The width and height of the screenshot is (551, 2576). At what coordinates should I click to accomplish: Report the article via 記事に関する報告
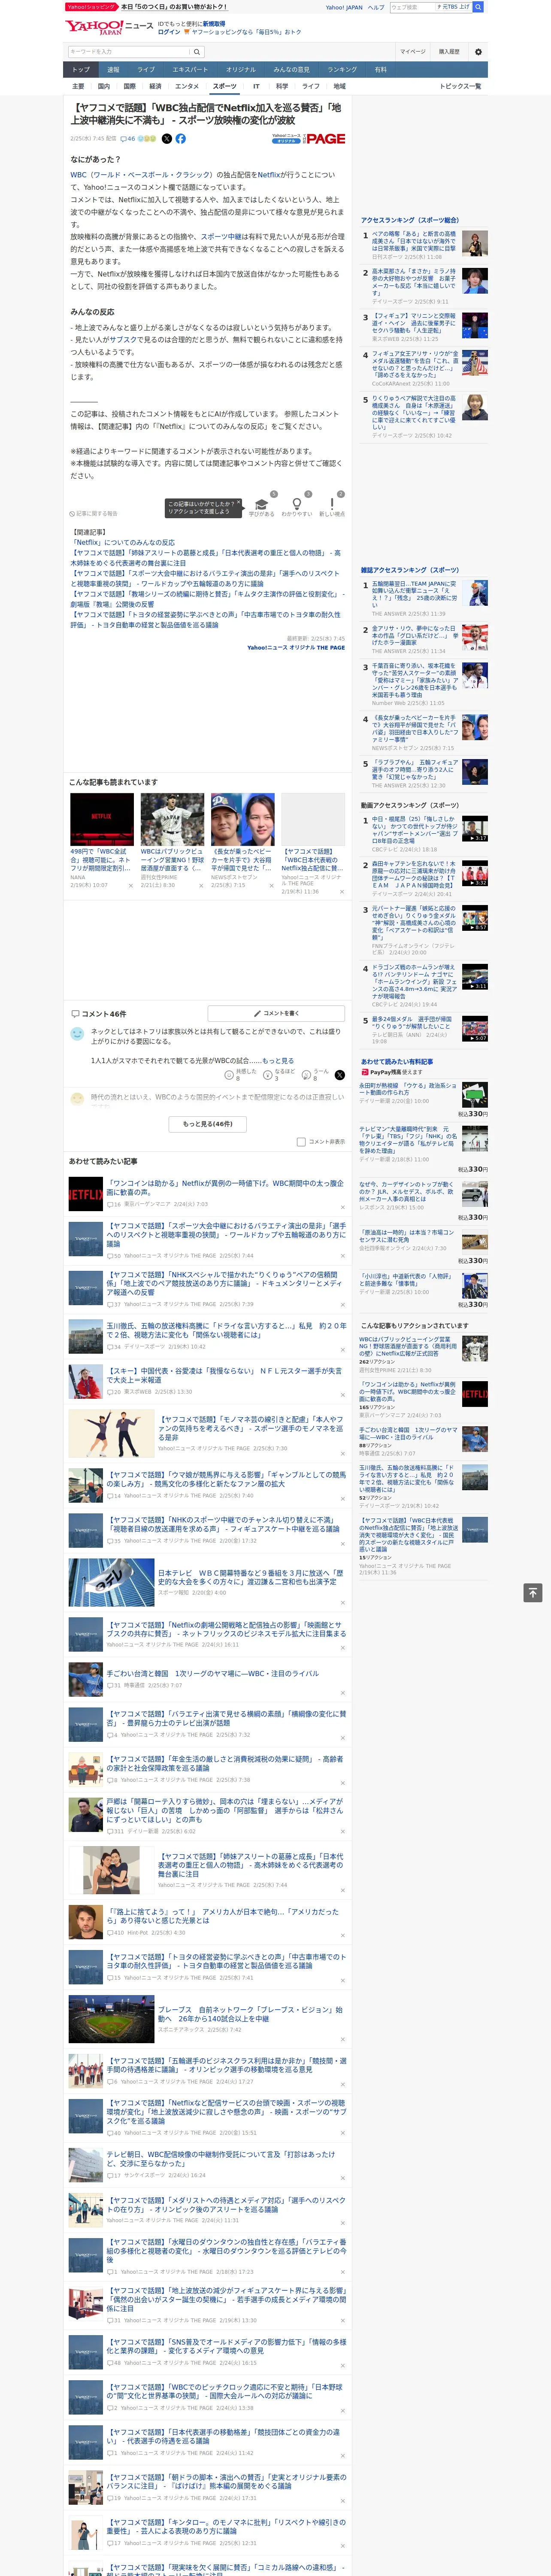click(93, 514)
